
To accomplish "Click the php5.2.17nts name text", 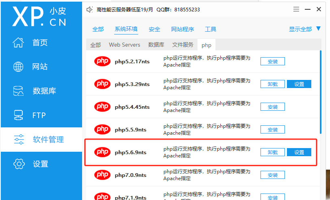I will 132,62.
